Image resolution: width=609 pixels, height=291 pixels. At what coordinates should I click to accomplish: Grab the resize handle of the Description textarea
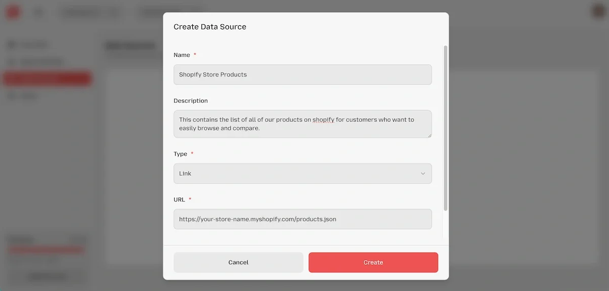tap(429, 135)
